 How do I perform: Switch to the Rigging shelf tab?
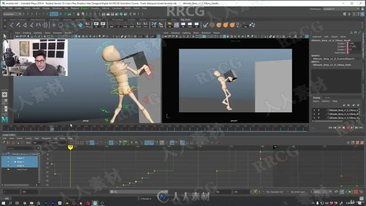tap(67, 20)
